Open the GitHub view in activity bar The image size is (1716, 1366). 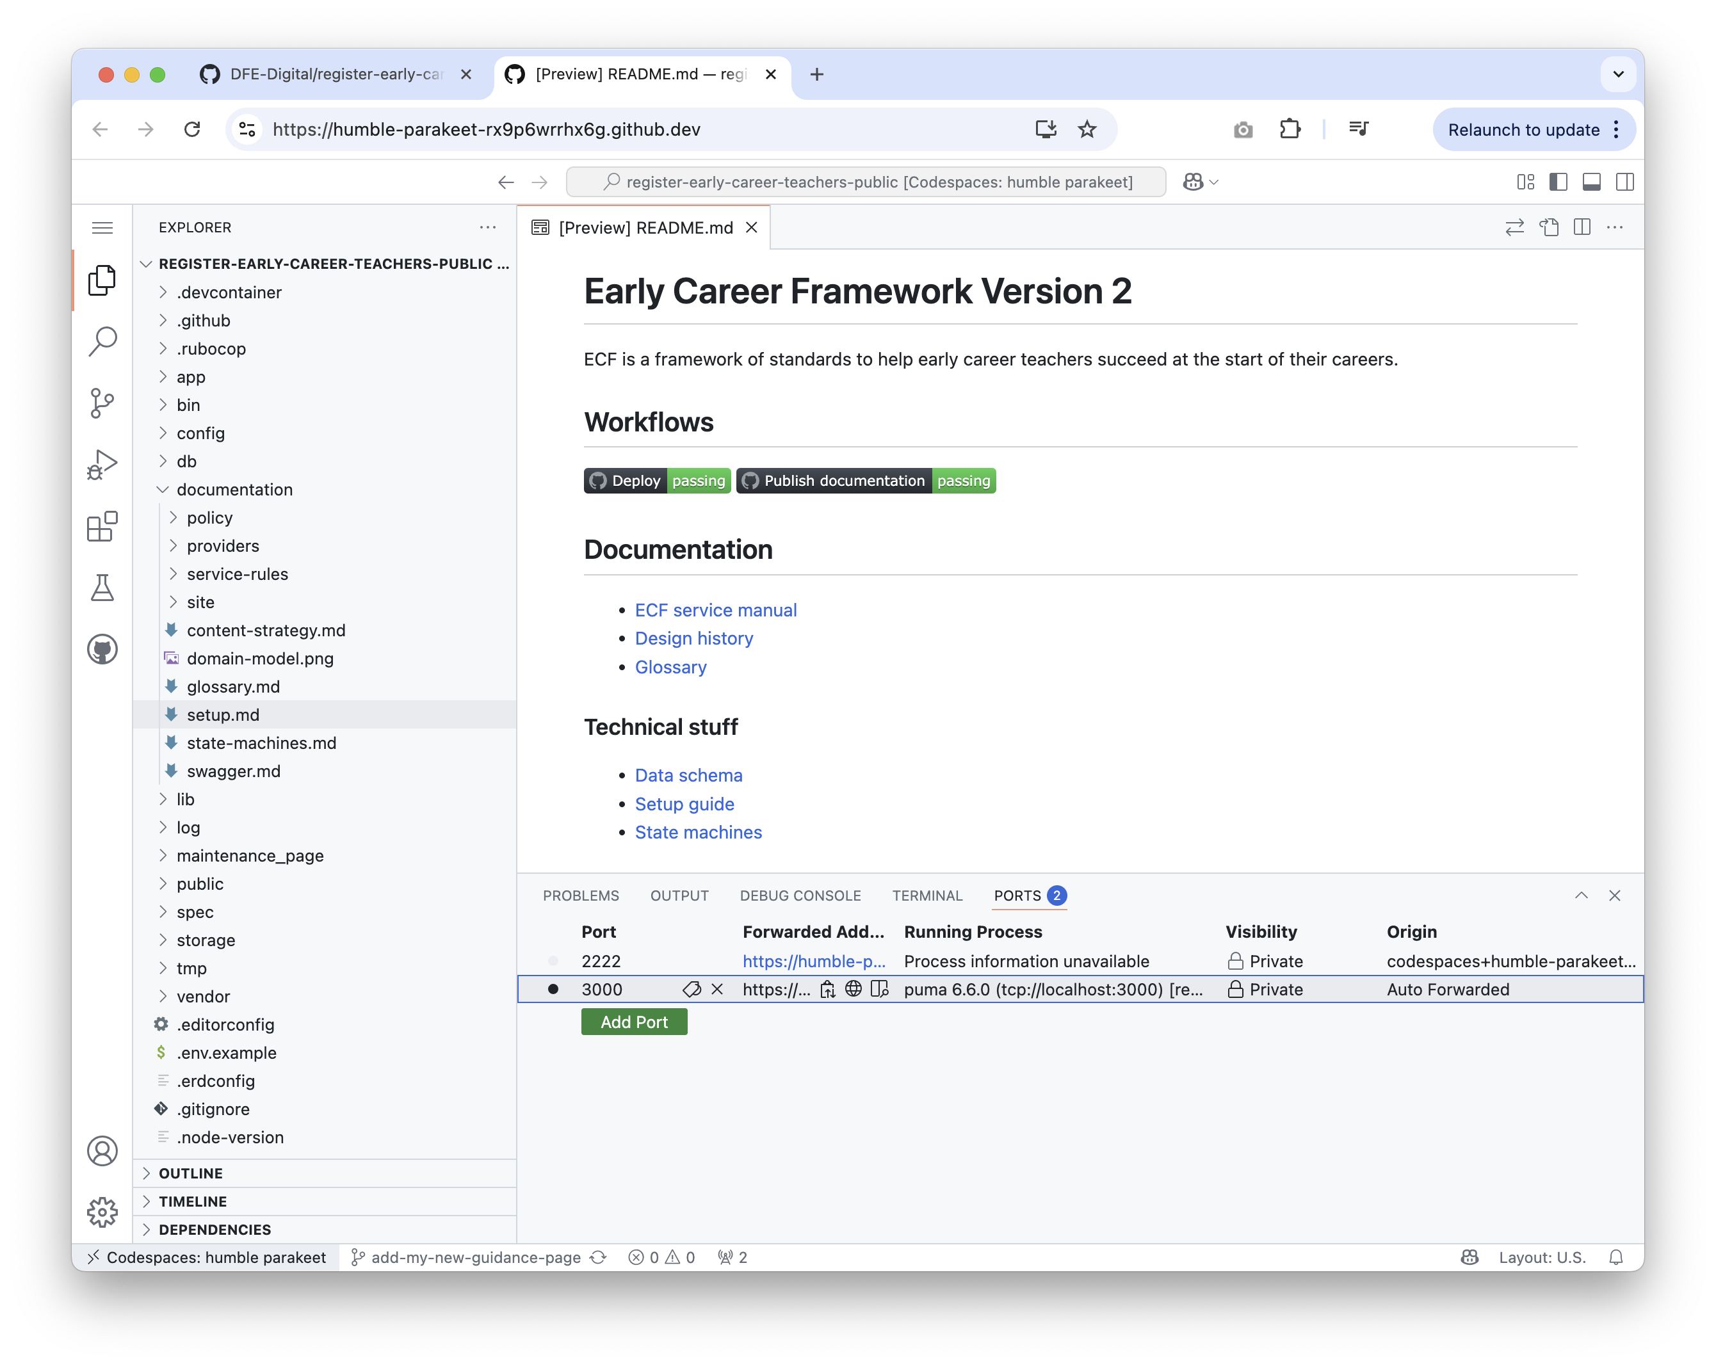tap(102, 649)
